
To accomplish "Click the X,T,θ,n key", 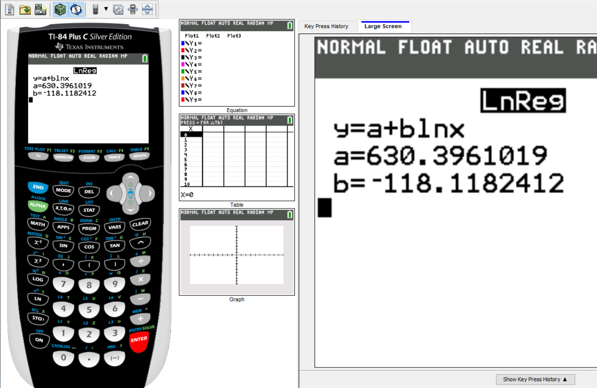I will tap(63, 208).
